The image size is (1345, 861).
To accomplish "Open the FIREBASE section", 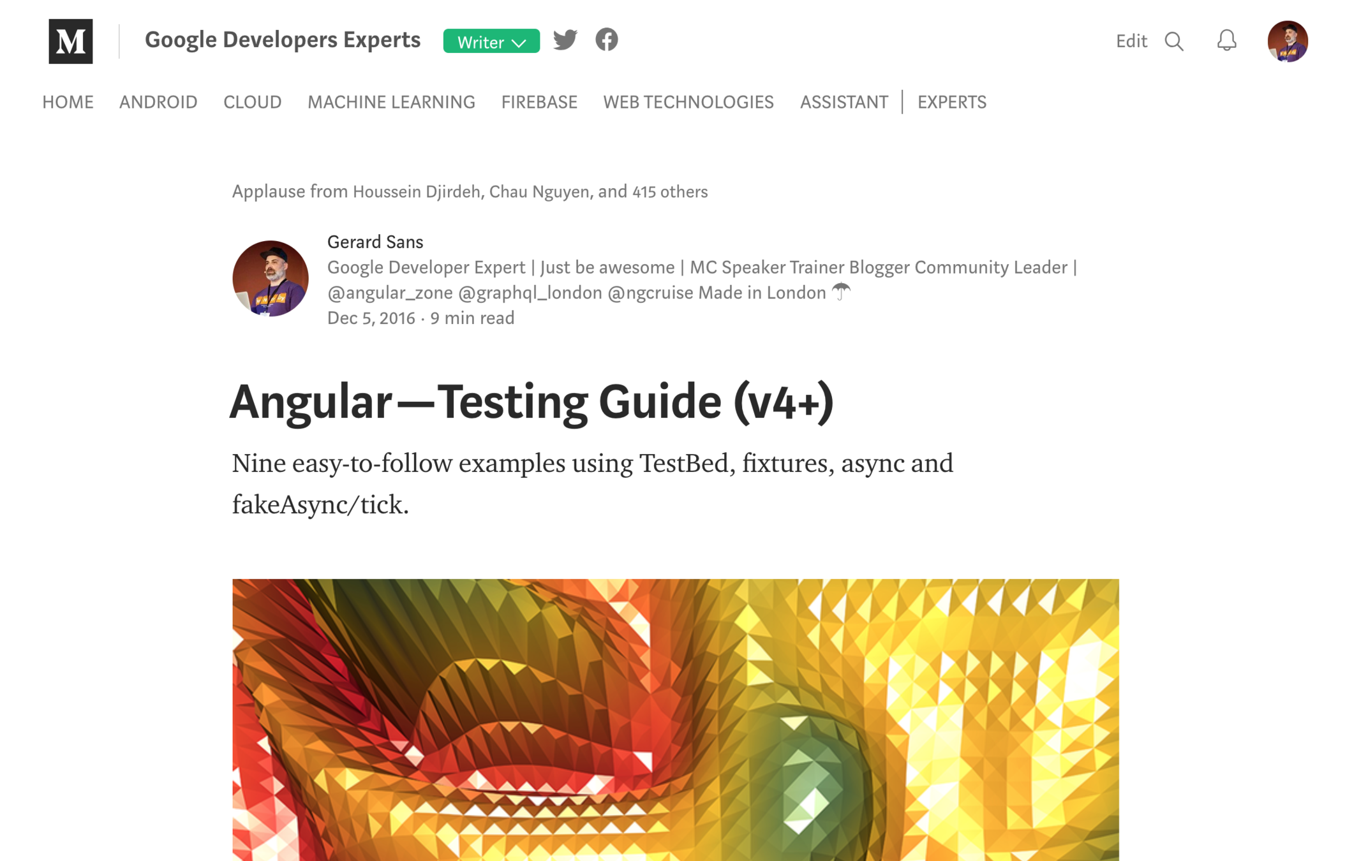I will click(539, 102).
